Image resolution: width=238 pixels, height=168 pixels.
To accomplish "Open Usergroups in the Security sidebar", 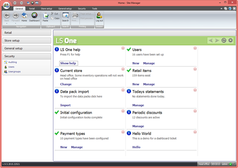I will tap(13, 72).
